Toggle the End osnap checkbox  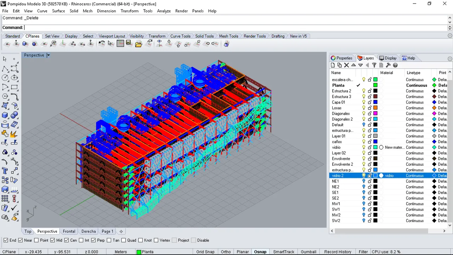coord(6,240)
